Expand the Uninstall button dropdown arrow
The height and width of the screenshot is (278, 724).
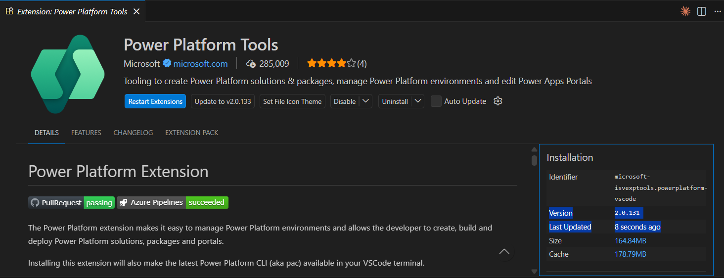pos(417,101)
